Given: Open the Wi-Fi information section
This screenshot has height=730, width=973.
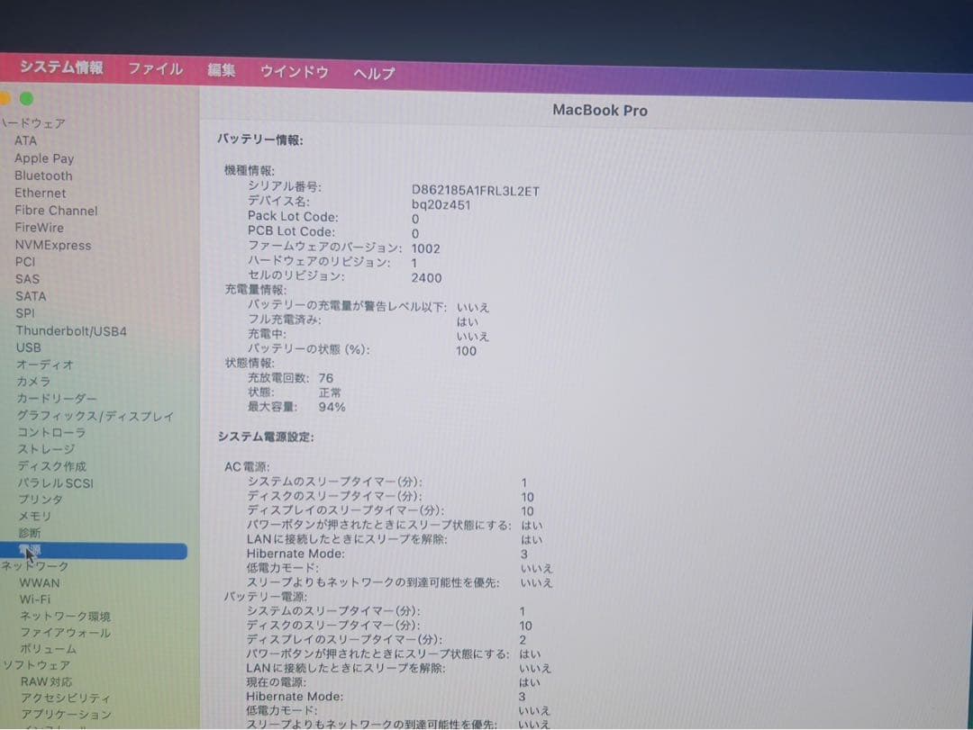Looking at the screenshot, I should [x=34, y=599].
